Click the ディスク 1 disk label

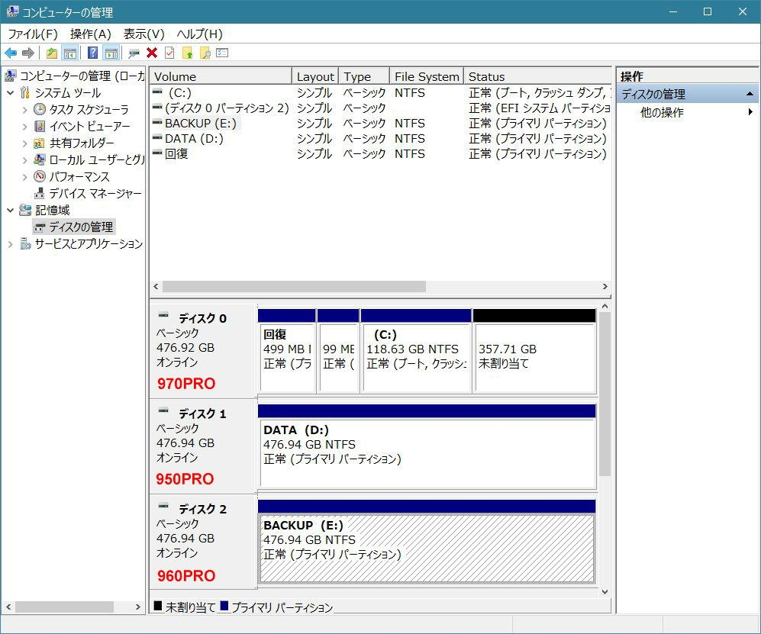[202, 414]
